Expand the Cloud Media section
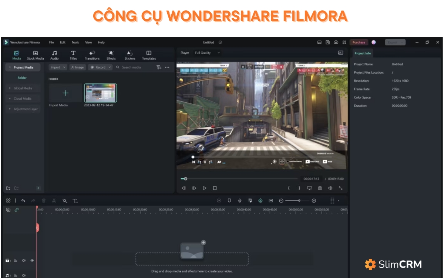This screenshot has width=444, height=278. pyautogui.click(x=10, y=99)
